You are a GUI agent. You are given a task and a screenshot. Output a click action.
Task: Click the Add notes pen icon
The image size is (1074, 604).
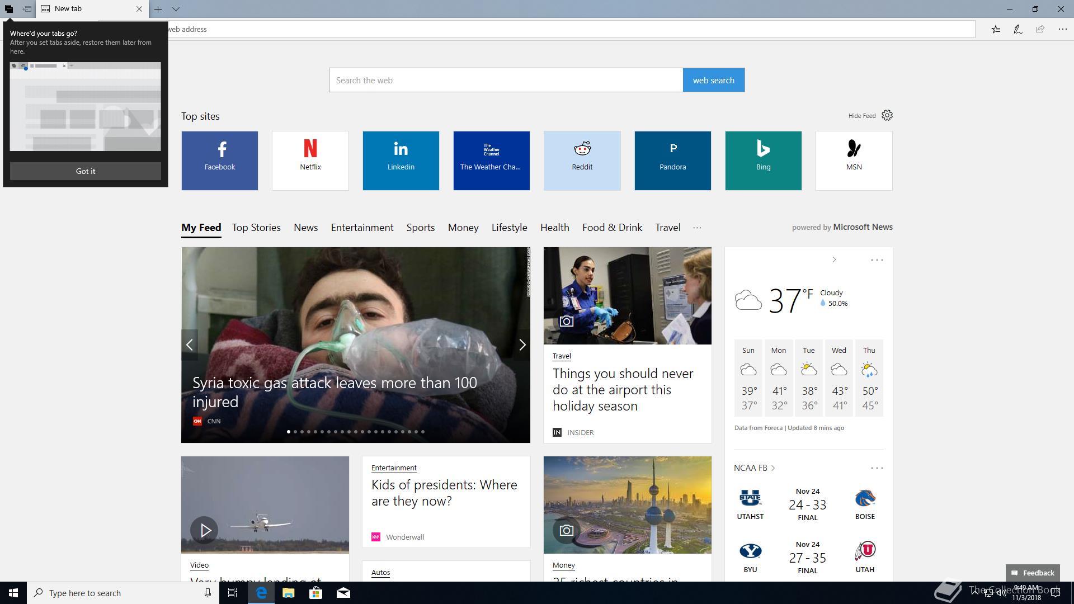[x=1018, y=29]
